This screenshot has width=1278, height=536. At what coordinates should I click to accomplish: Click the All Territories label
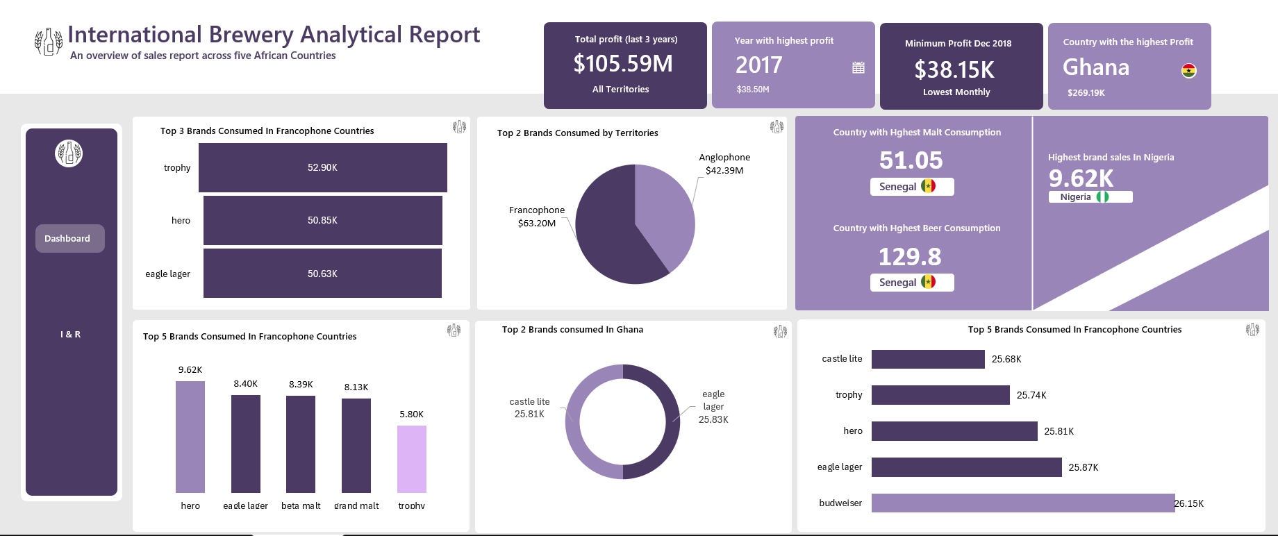pos(621,90)
